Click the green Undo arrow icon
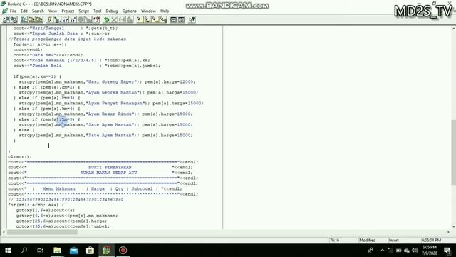Screen dimensions: 456x257 106,20
